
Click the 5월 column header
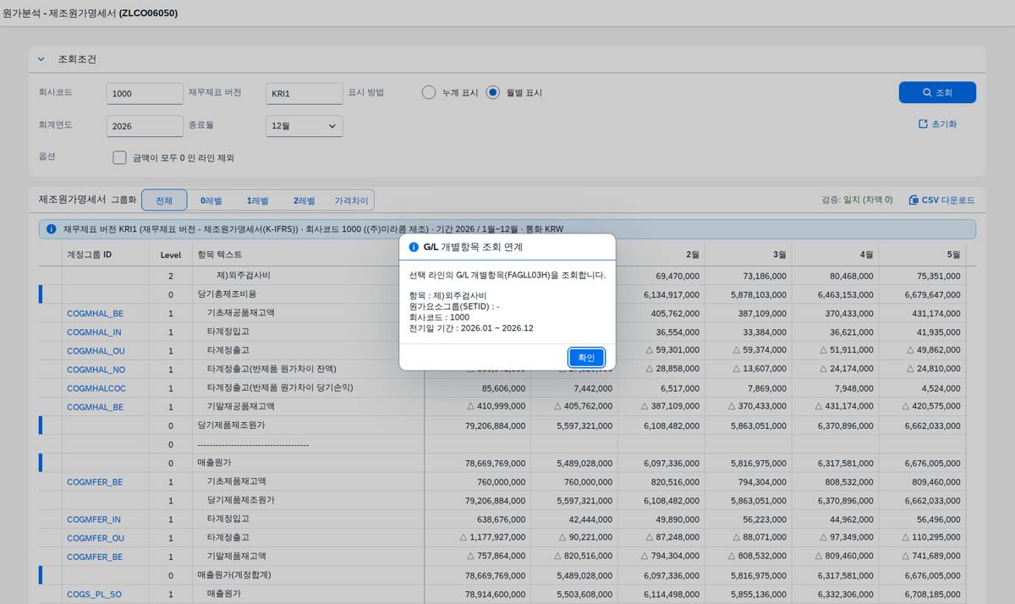(923, 255)
